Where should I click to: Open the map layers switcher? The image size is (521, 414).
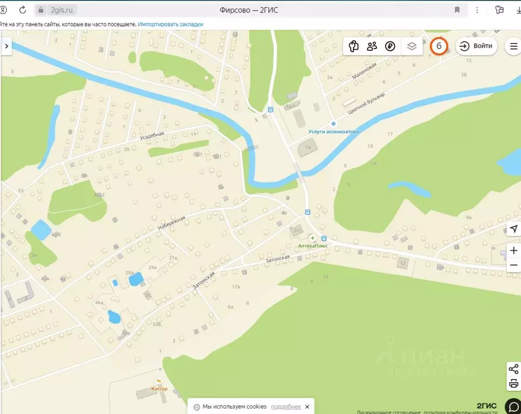[x=412, y=46]
